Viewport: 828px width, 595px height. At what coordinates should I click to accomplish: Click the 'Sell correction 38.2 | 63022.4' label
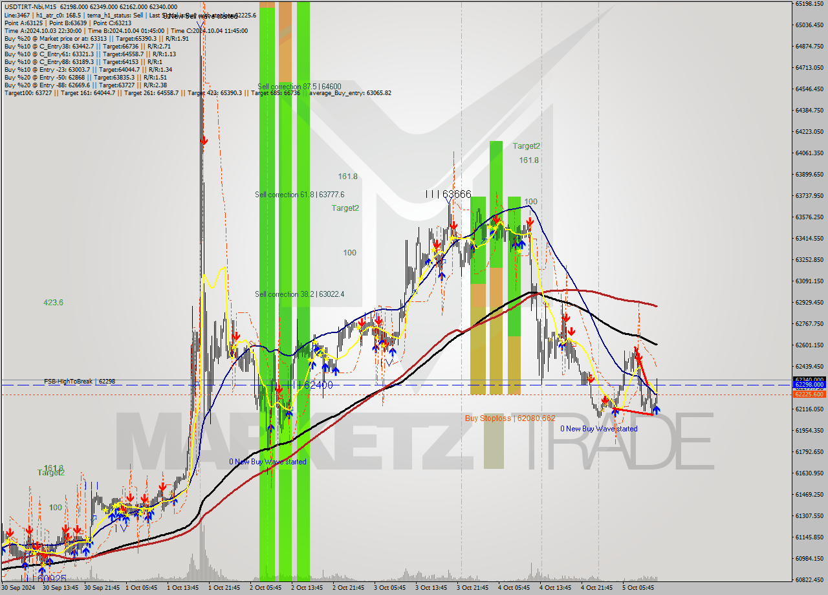point(300,294)
